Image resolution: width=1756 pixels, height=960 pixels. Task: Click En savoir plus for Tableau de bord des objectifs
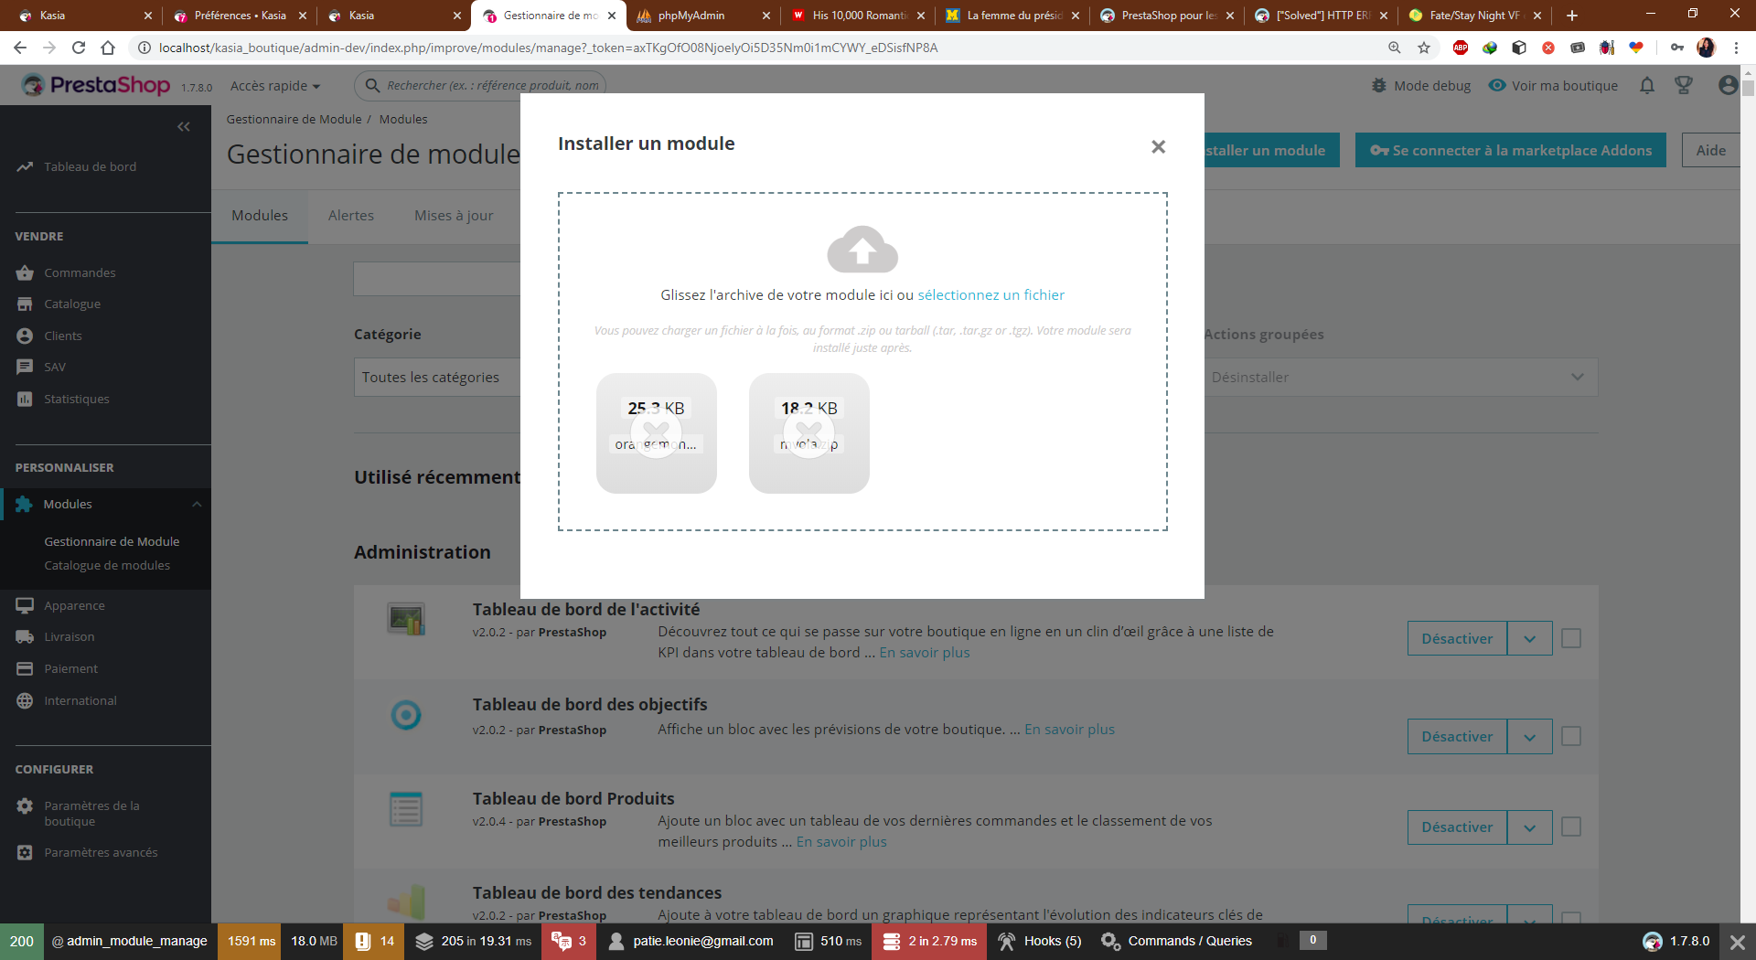click(x=1069, y=729)
